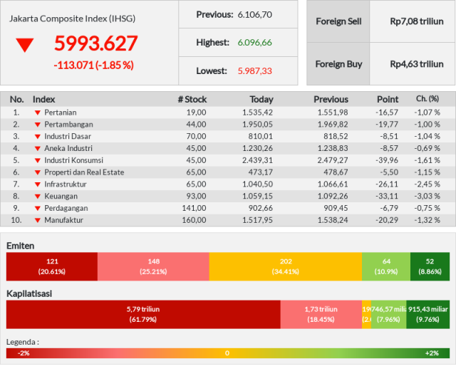Select the Industri Konsumsi index name
The image size is (456, 376).
[x=73, y=160]
